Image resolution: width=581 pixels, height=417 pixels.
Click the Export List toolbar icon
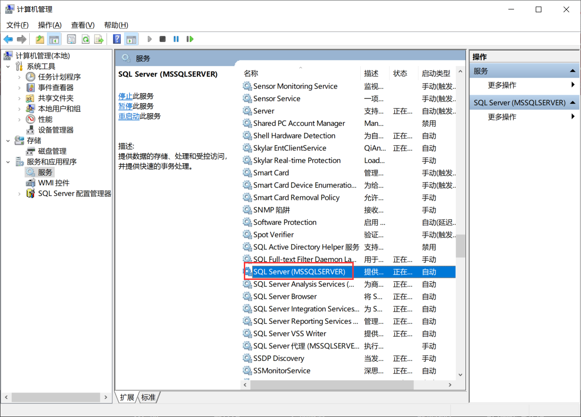99,39
